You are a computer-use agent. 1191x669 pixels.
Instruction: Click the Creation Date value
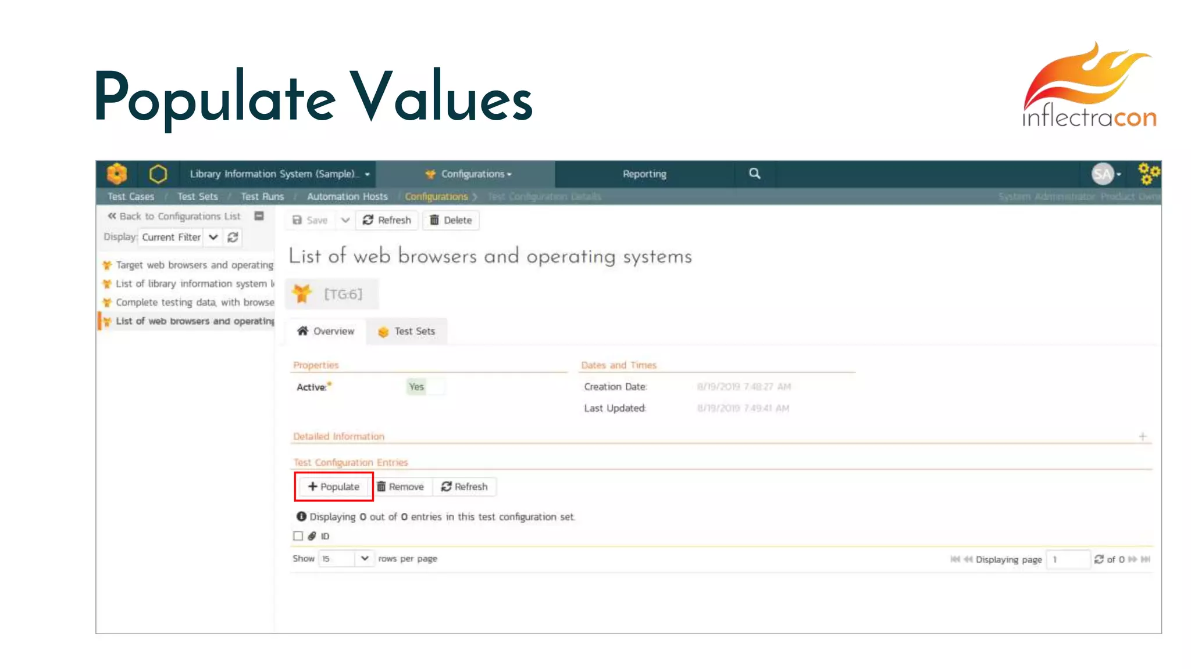[x=744, y=387]
